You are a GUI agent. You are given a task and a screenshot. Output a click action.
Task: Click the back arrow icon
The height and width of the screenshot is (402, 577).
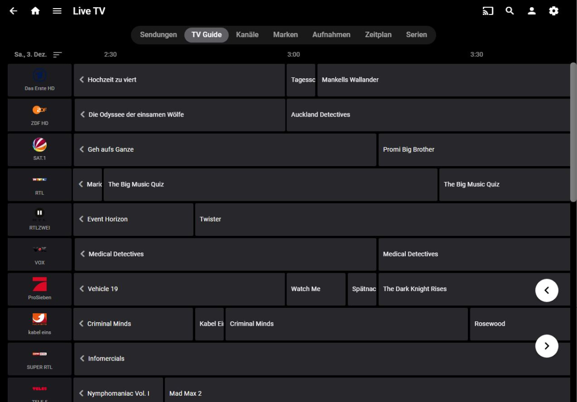(13, 11)
